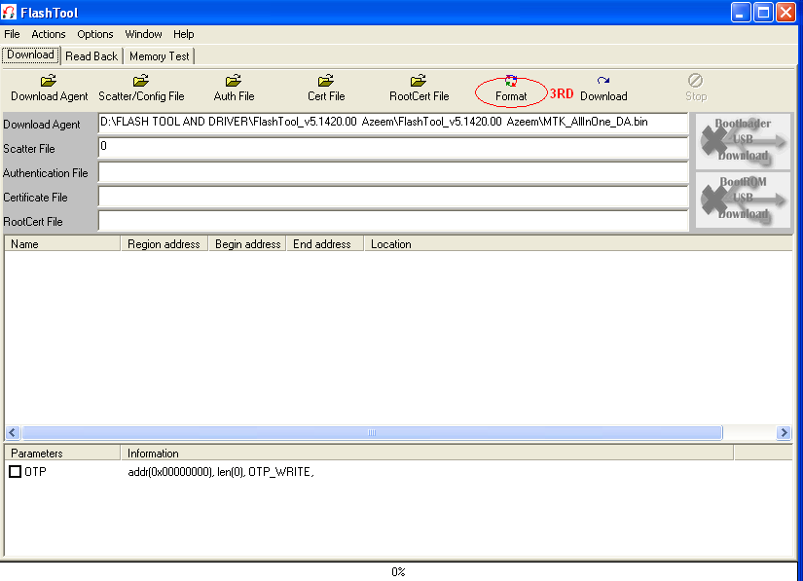Click the Scatter File input field

coord(389,149)
